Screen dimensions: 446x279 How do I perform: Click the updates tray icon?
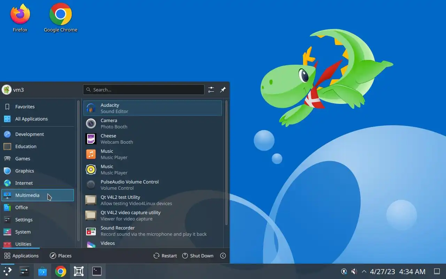(344, 271)
